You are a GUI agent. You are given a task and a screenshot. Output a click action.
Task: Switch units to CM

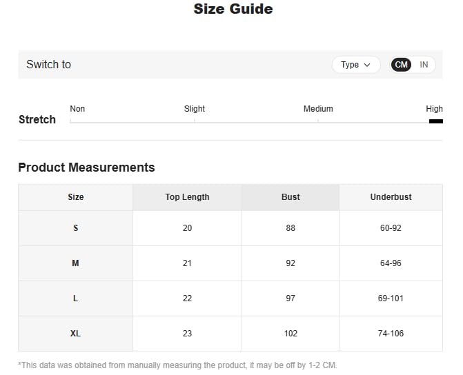pyautogui.click(x=401, y=65)
